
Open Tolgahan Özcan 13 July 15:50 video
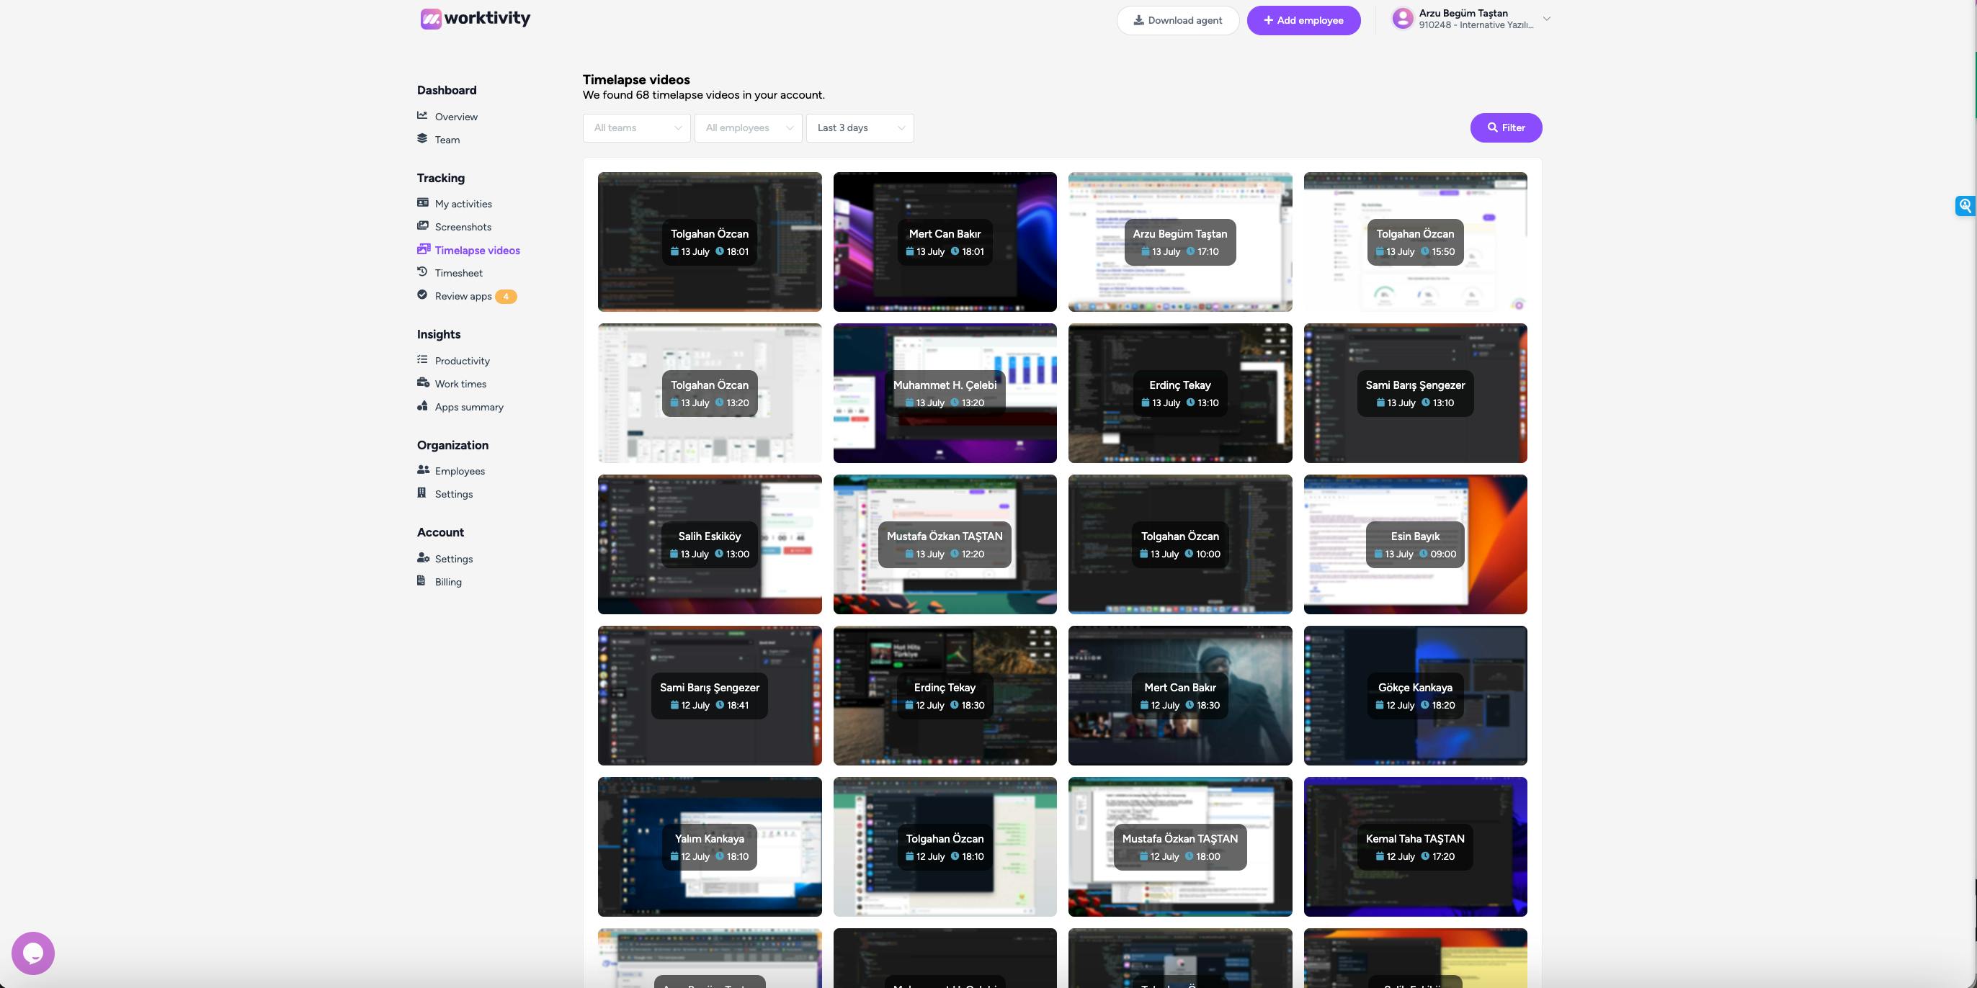(1415, 242)
